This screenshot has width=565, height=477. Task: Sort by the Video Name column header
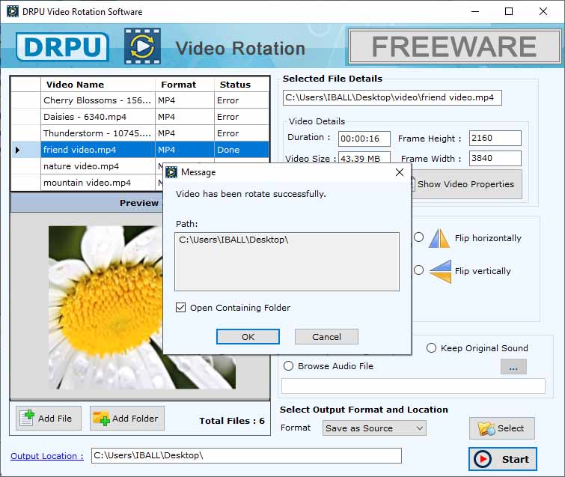(98, 85)
